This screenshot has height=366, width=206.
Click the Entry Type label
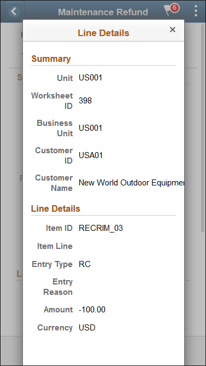[x=52, y=264]
